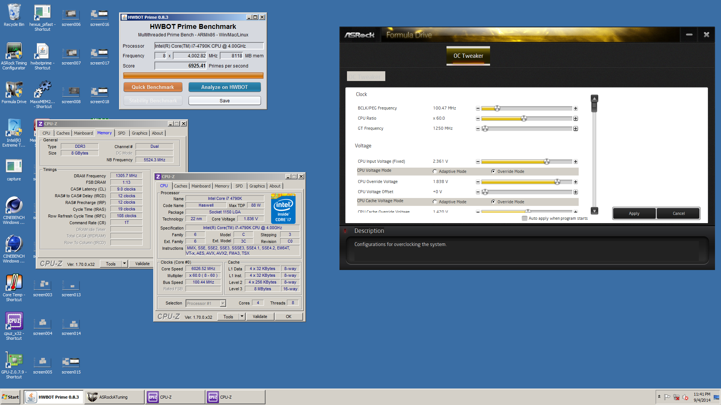The image size is (721, 405).
Task: Open SPD tab in front CPU-Z
Action: pos(239,186)
